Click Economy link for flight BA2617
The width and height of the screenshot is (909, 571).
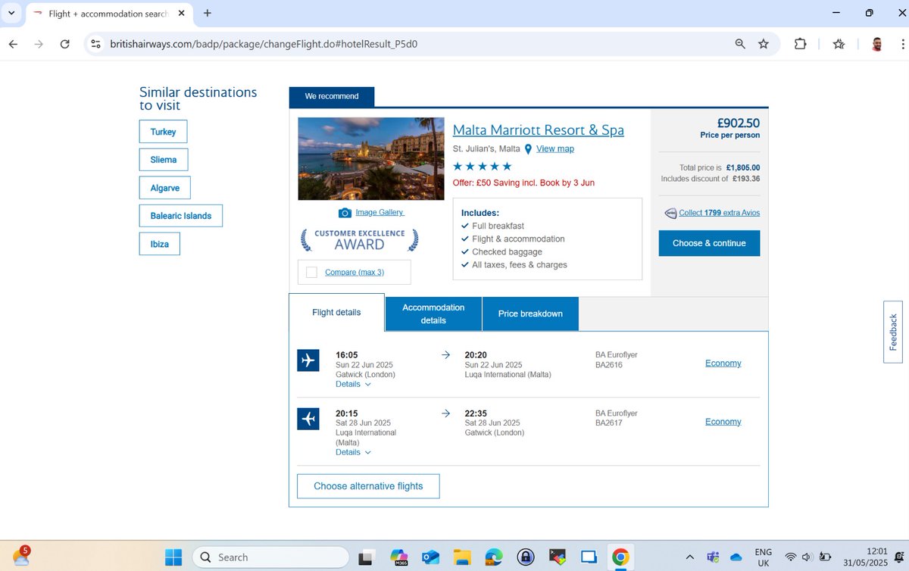pos(723,422)
